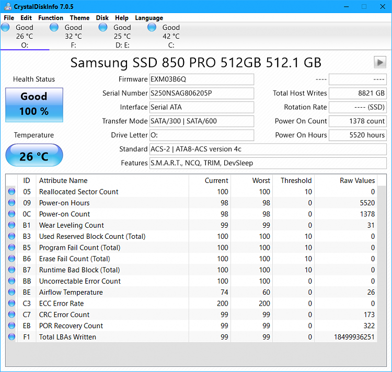
Task: Click the Threshold column header
Action: coord(294,180)
